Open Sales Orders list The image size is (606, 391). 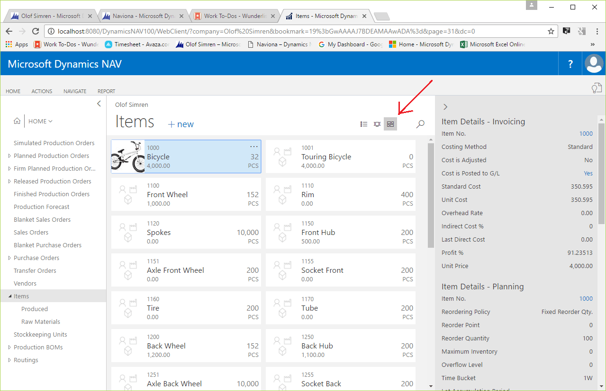(x=31, y=232)
